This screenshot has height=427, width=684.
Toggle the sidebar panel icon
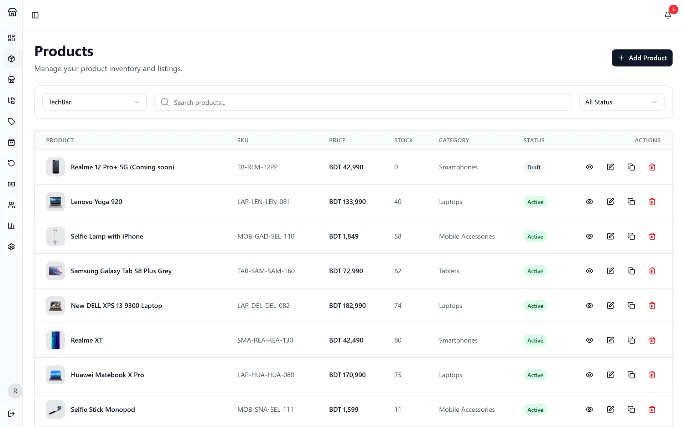click(35, 15)
